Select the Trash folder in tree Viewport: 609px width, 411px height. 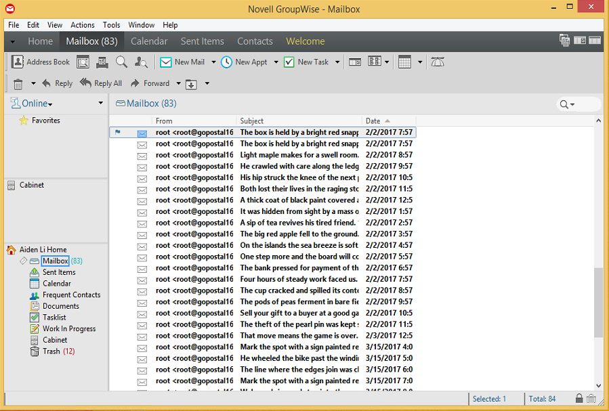51,351
